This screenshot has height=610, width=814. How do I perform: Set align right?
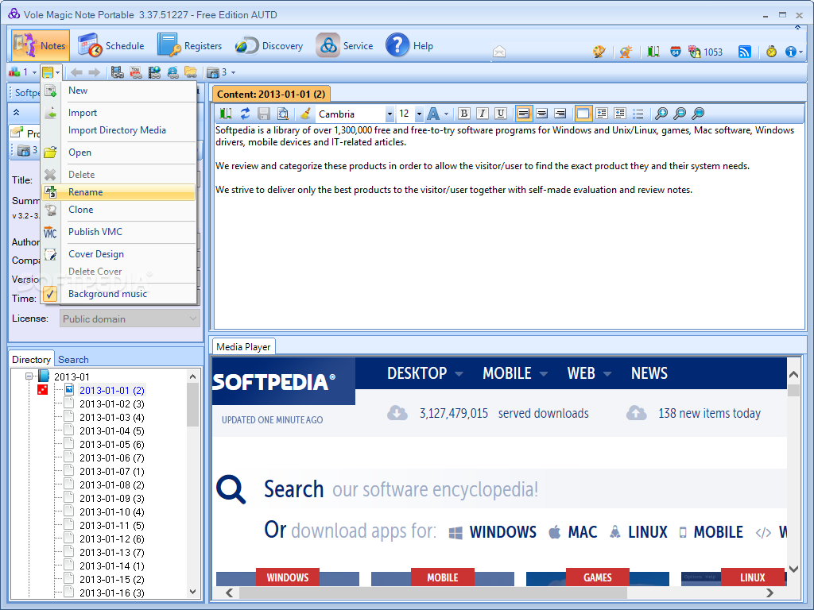point(560,114)
